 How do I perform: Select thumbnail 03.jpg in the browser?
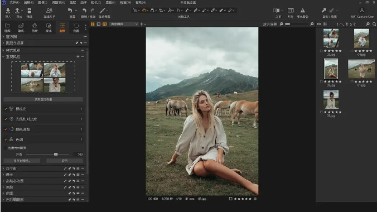coord(331,99)
